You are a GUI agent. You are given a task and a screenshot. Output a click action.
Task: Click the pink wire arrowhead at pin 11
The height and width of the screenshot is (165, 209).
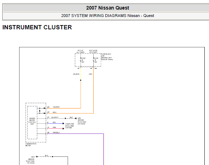coord(64,129)
